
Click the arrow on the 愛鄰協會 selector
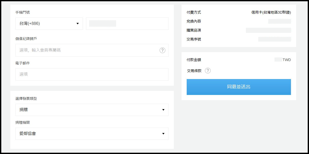(x=163, y=134)
